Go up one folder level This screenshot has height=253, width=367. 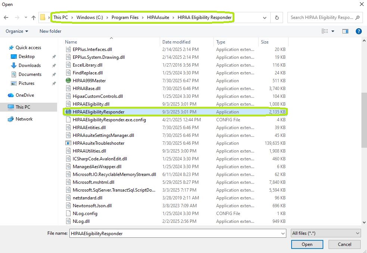pos(34,17)
